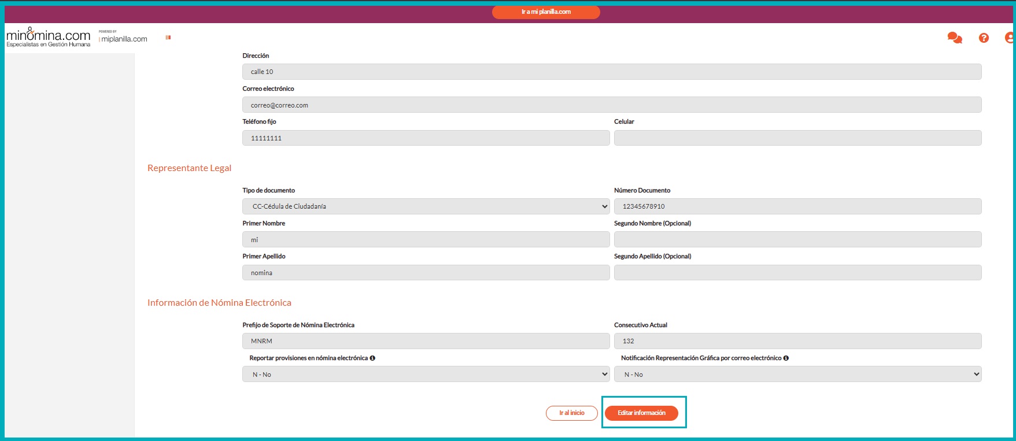Screen dimensions: 1016x441
Task: Toggle the sidebar menu icon
Action: (168, 38)
